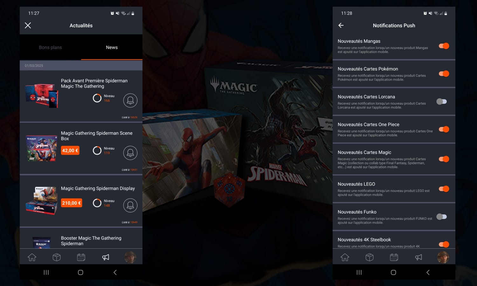477x286 pixels.
Task: Click the Niveau 166 progress ring
Action: [x=97, y=98]
